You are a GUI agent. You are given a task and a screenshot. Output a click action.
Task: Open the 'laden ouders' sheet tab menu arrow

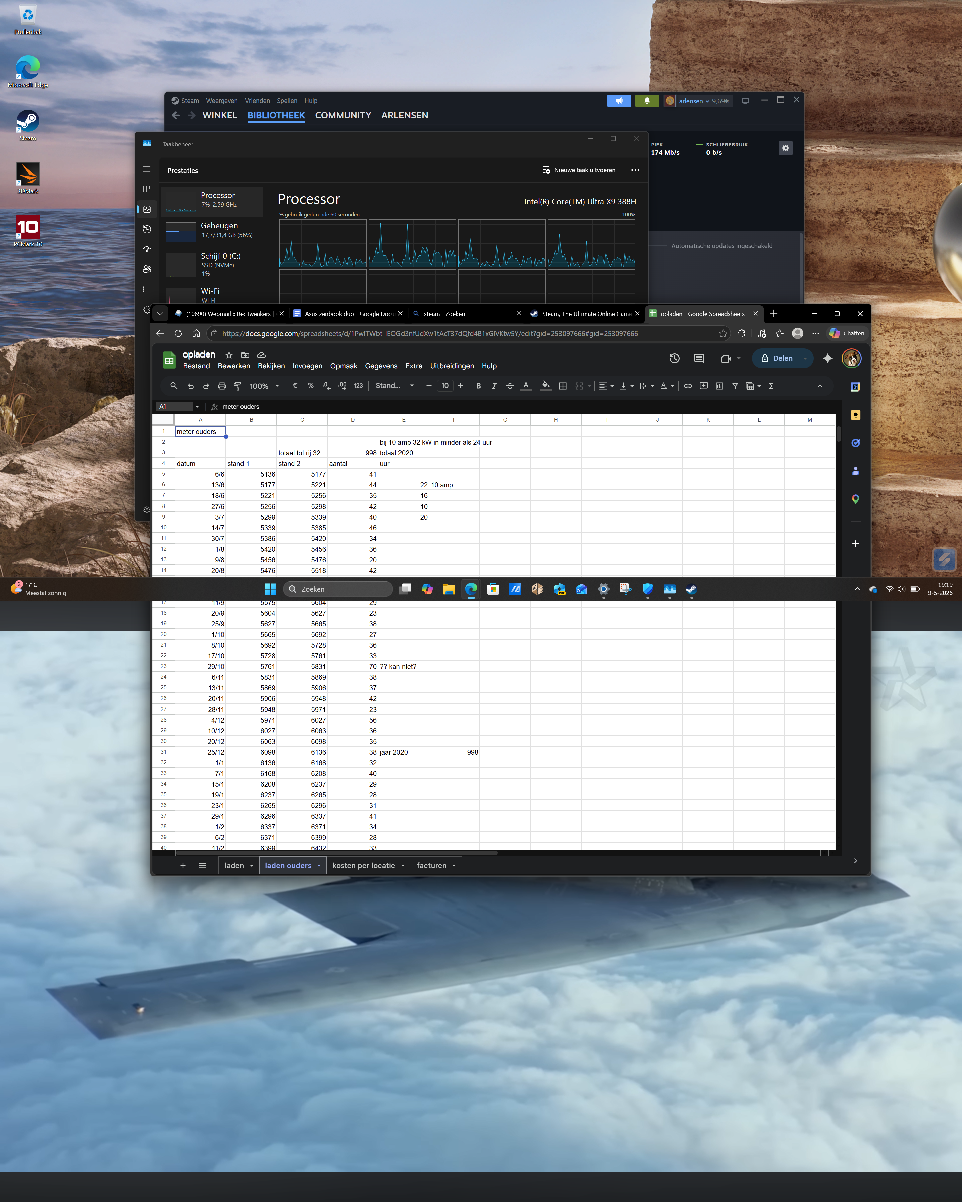click(x=319, y=866)
